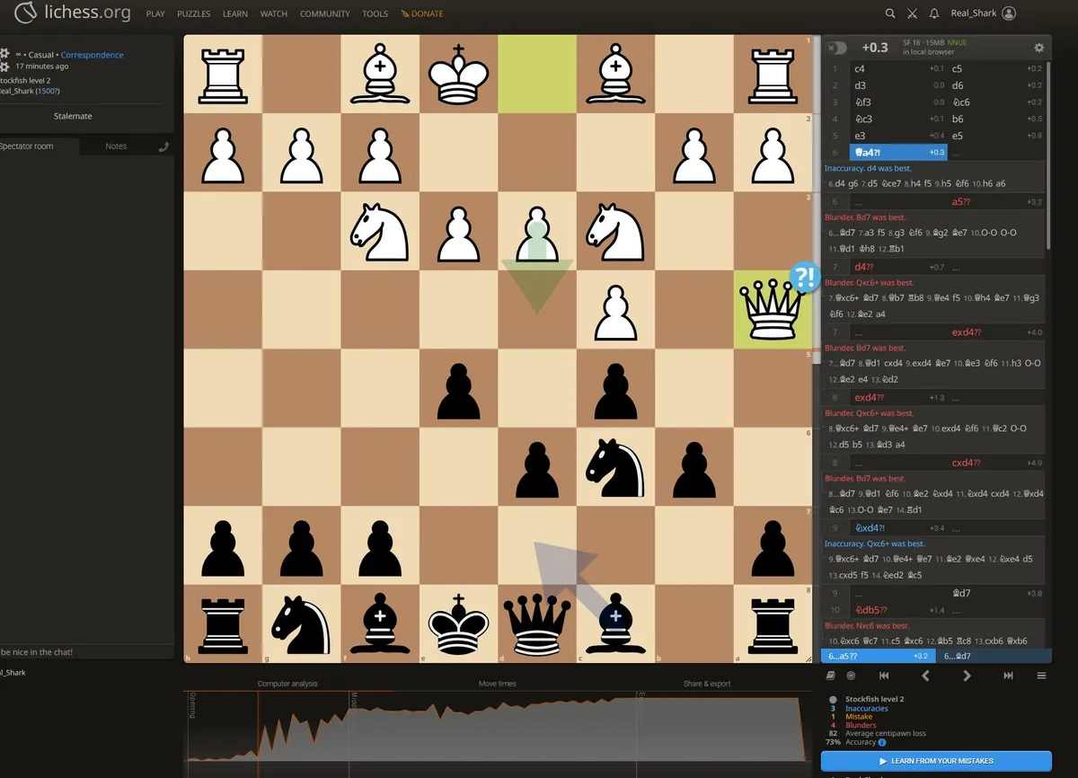Jump to final position with skip-to-end control

click(1009, 675)
